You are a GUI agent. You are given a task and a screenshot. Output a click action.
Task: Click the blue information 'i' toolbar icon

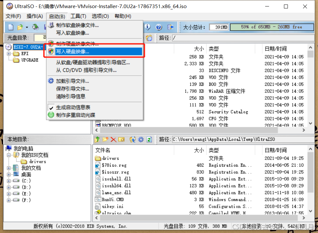pos(147,27)
